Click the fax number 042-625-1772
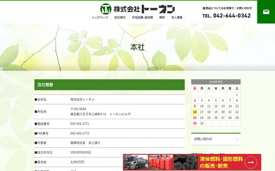 (80, 133)
